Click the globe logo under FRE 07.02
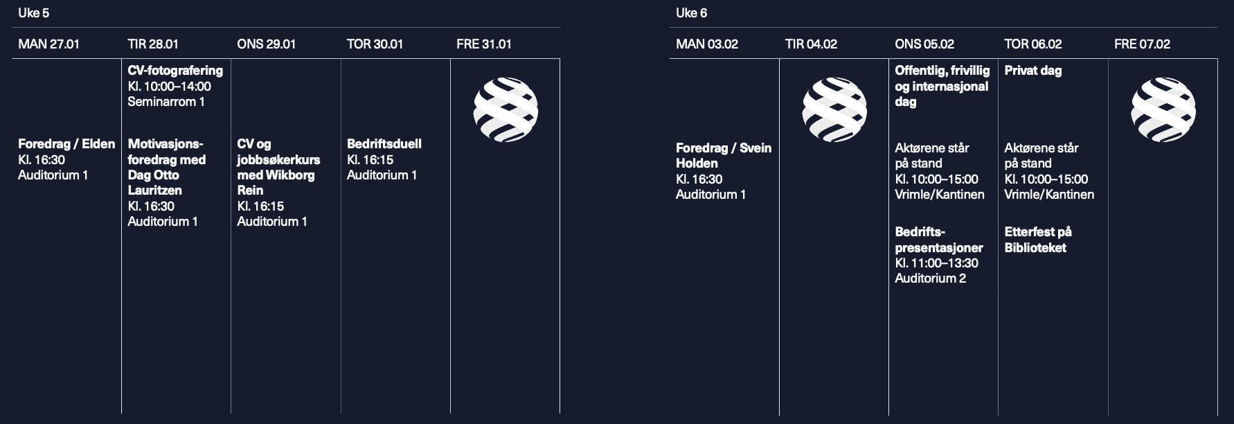The height and width of the screenshot is (424, 1234). pos(1163,109)
